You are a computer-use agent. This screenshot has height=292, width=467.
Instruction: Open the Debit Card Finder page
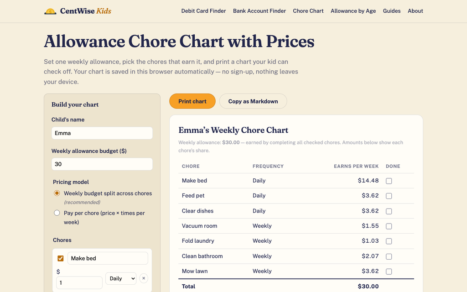pyautogui.click(x=203, y=11)
